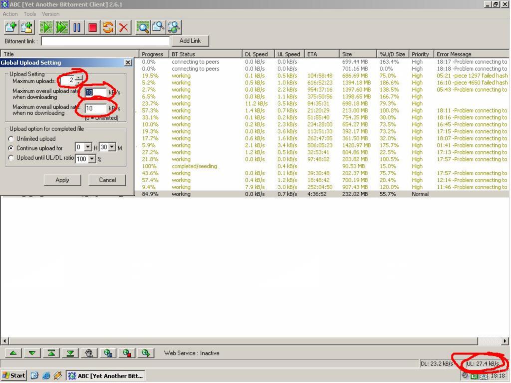The image size is (511, 383).
Task: Open the Tools menu
Action: point(29,14)
